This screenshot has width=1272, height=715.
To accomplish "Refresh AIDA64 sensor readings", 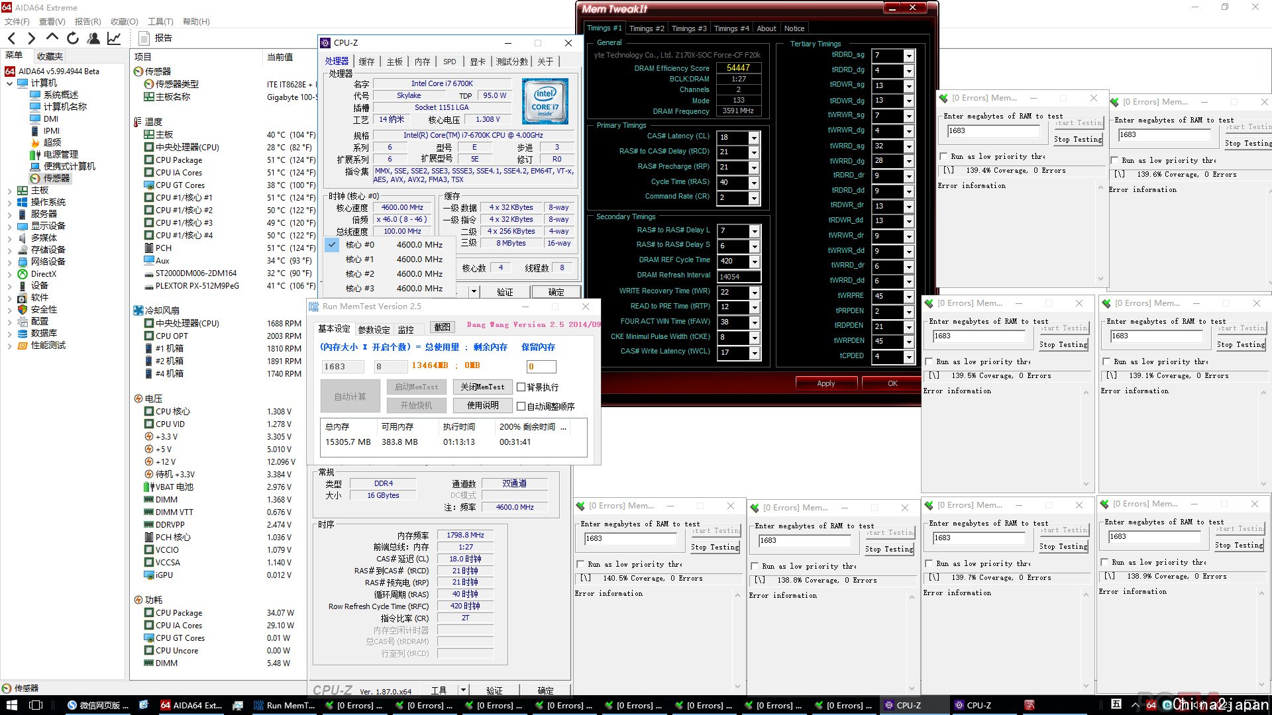I will (73, 38).
